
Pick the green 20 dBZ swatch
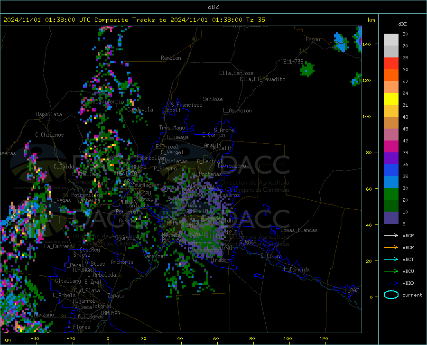[x=391, y=194]
